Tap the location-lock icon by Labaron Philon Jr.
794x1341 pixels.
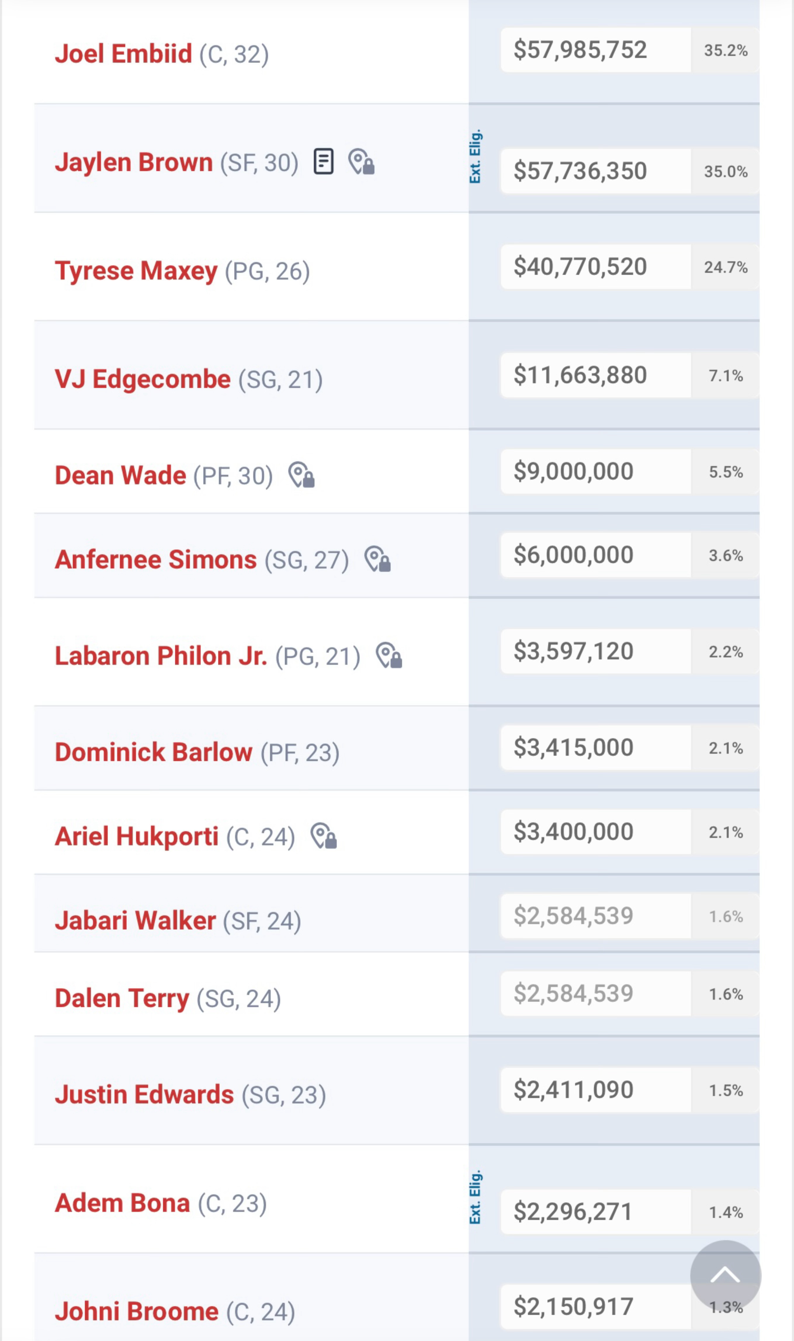pos(389,656)
